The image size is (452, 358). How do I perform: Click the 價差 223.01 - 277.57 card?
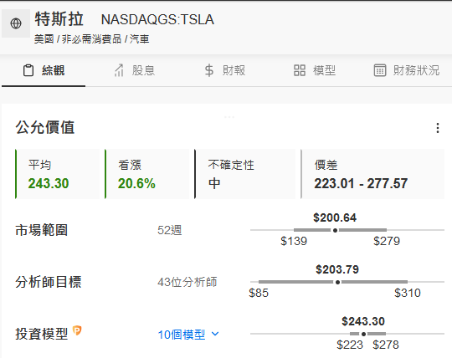point(372,174)
